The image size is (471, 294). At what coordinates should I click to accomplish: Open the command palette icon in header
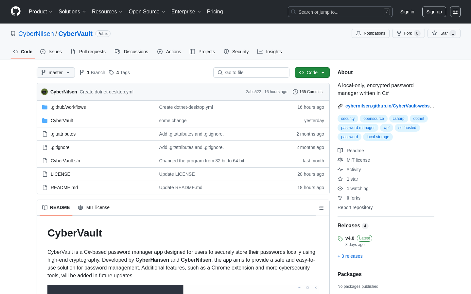click(455, 12)
